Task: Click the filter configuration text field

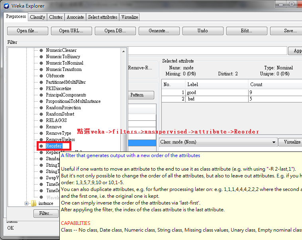Action: point(208,51)
